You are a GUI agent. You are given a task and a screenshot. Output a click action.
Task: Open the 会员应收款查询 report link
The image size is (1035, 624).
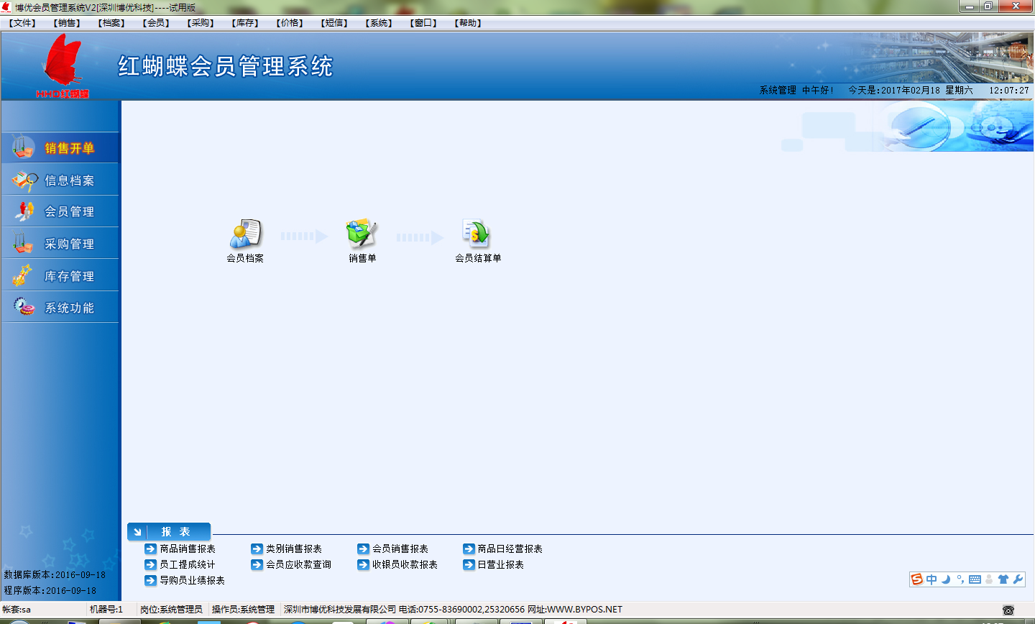[x=291, y=564]
